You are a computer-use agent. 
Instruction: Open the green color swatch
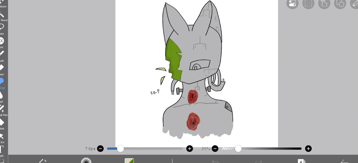point(129,161)
